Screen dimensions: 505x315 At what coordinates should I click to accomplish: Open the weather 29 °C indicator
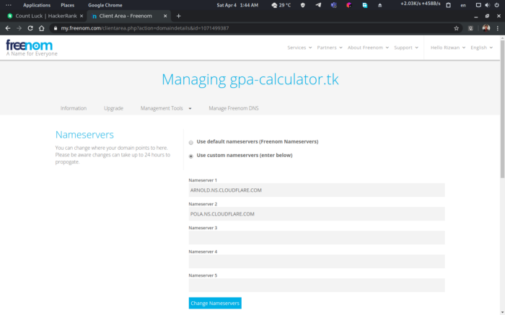coord(281,5)
